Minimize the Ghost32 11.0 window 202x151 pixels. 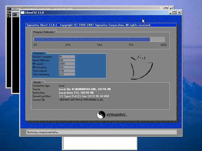pyautogui.click(x=170, y=13)
